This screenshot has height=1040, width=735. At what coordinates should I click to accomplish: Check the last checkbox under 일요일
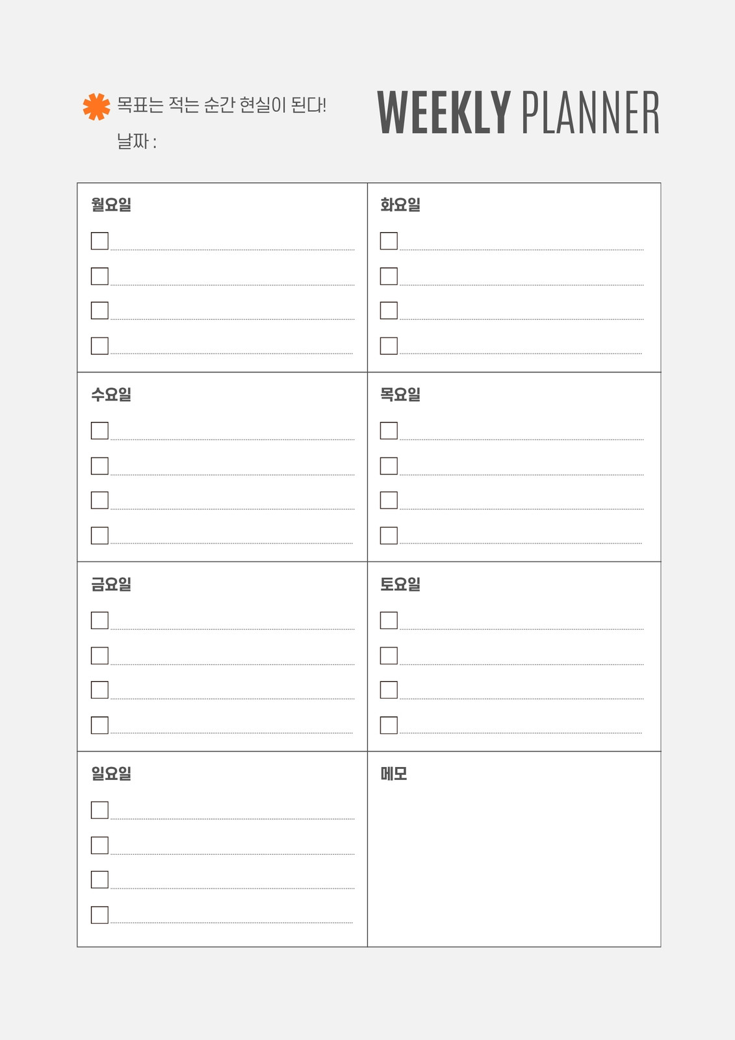click(99, 915)
